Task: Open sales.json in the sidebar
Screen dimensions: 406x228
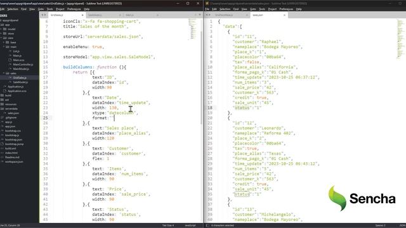Action: point(13,113)
